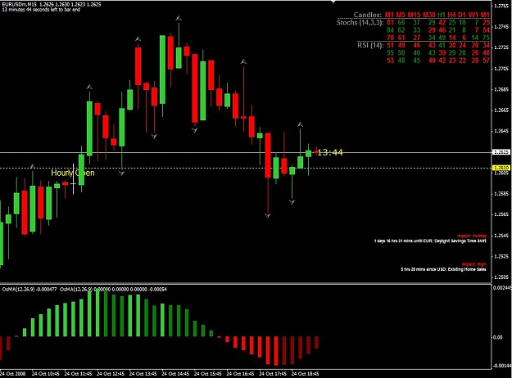Select the lowest down fractal arrow below the 17:45 red candle

point(267,215)
